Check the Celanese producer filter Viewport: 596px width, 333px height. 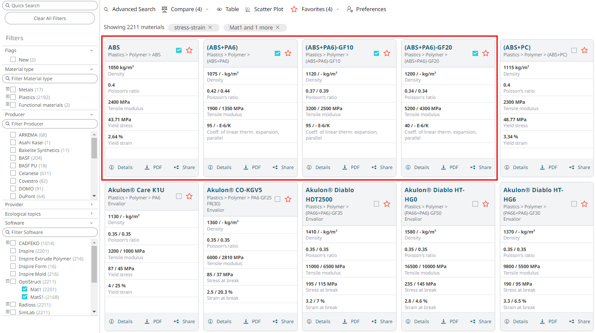(x=13, y=173)
